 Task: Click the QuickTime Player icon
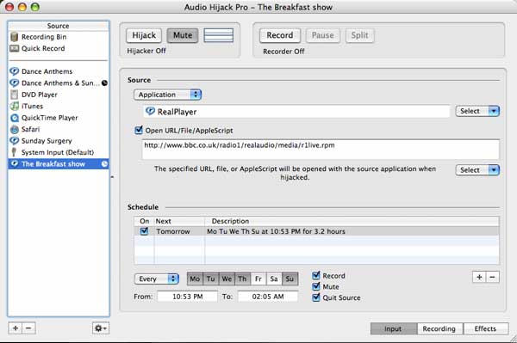pyautogui.click(x=14, y=118)
